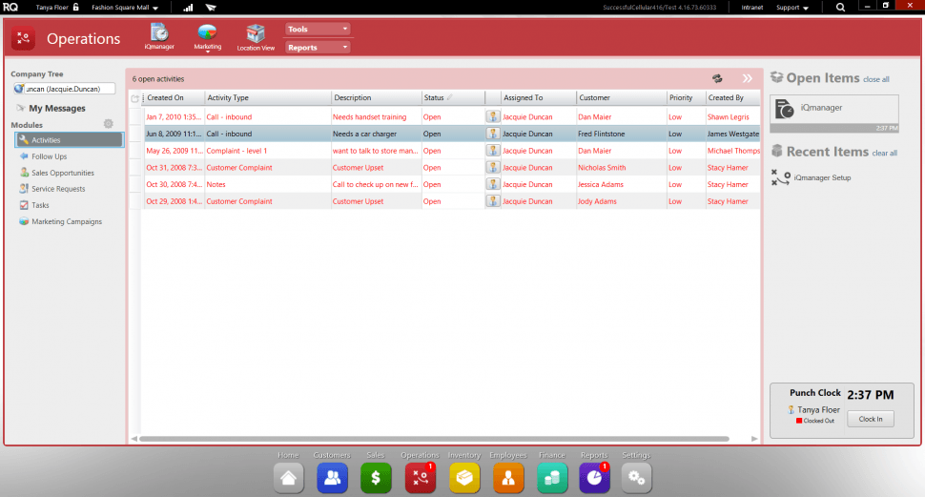
Task: Open the Reports dropdown in the toolbar
Action: (x=318, y=48)
